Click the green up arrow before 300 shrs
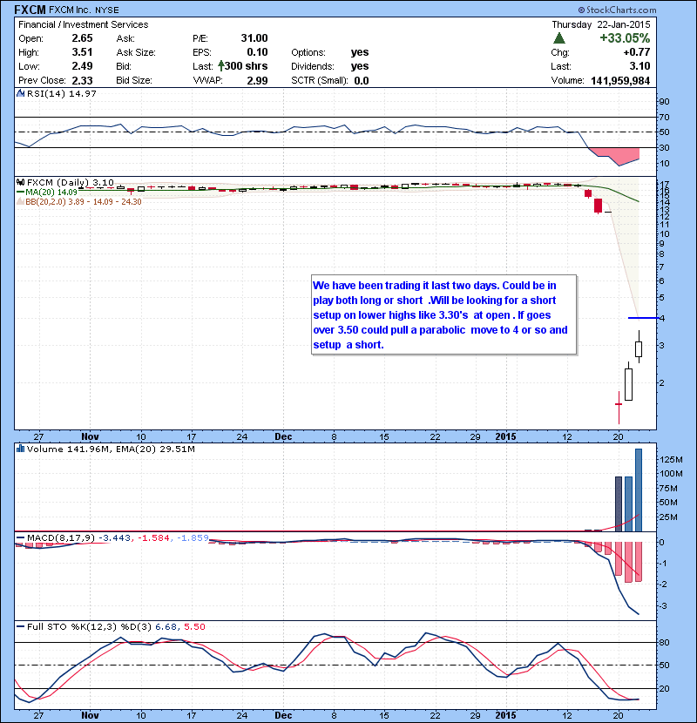The width and height of the screenshot is (697, 723). point(221,66)
